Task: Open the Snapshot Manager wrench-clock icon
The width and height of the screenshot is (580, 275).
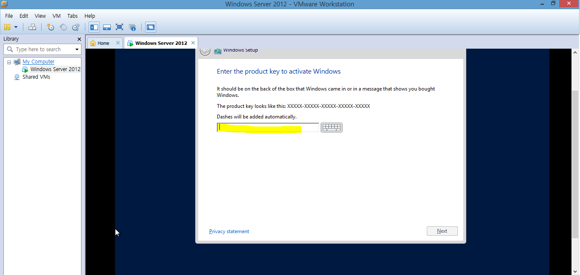Action: [x=76, y=27]
